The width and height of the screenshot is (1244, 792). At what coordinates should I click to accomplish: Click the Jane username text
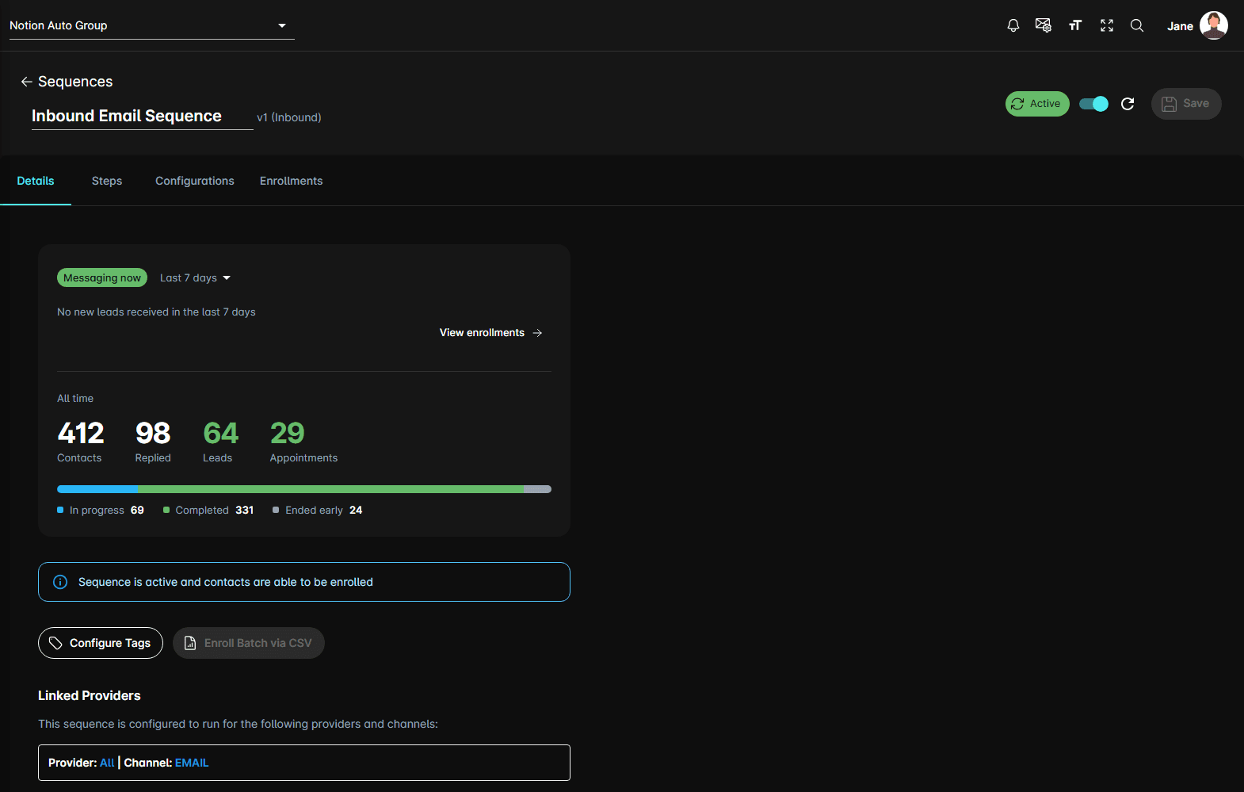coord(1180,26)
